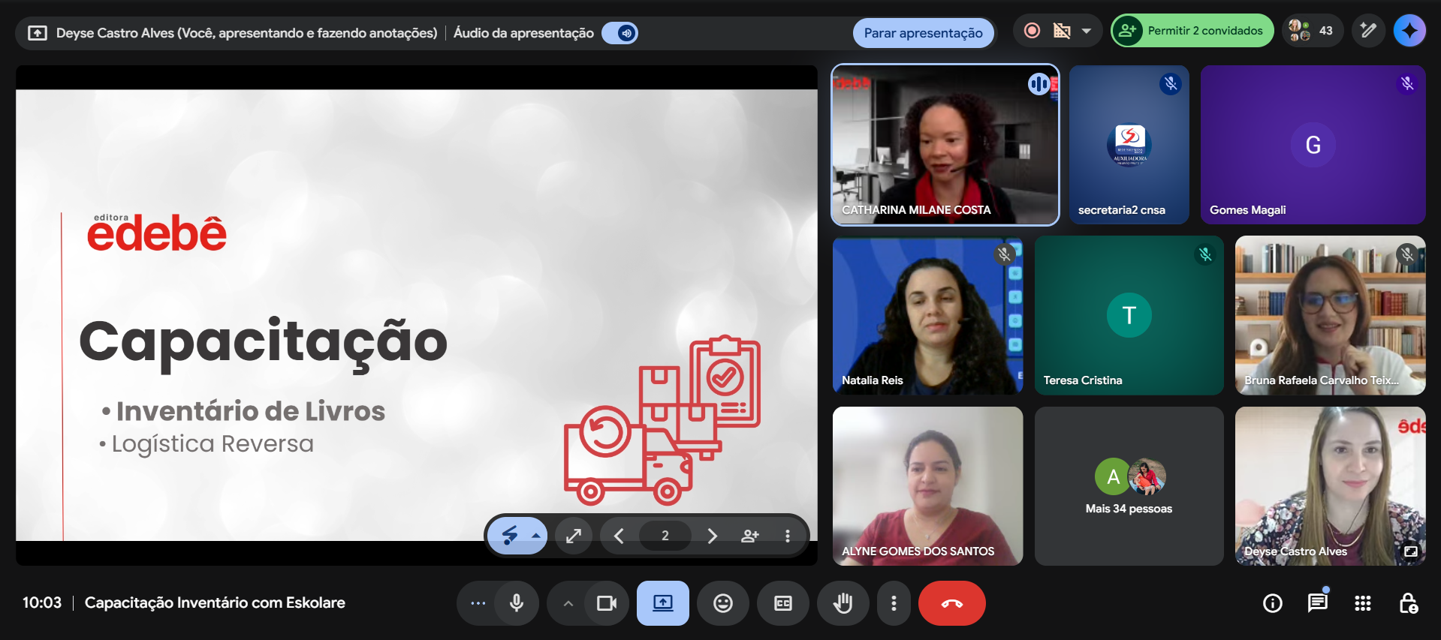Click the meeting title Capacitação Inventário com Eskolare
The image size is (1441, 640).
[215, 602]
